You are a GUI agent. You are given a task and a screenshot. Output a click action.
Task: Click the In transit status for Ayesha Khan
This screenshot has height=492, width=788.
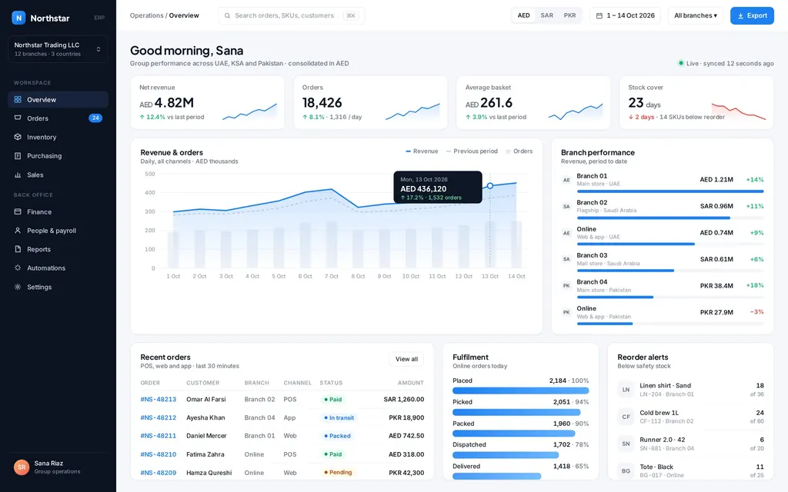(x=339, y=417)
